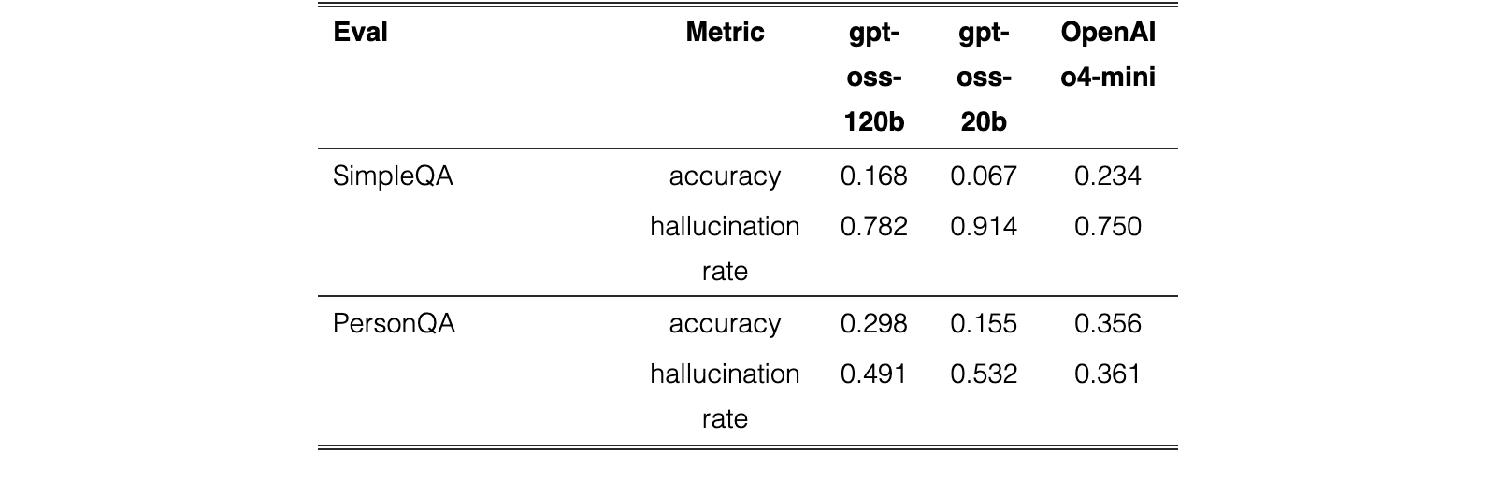Click the value 0.914
Screen dimensions: 1496x480
pos(984,227)
